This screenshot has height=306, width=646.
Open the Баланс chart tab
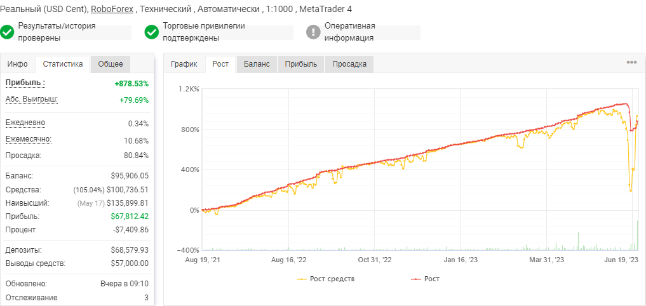(257, 64)
